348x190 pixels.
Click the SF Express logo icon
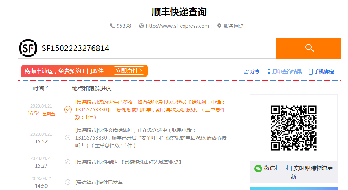pos(28,48)
